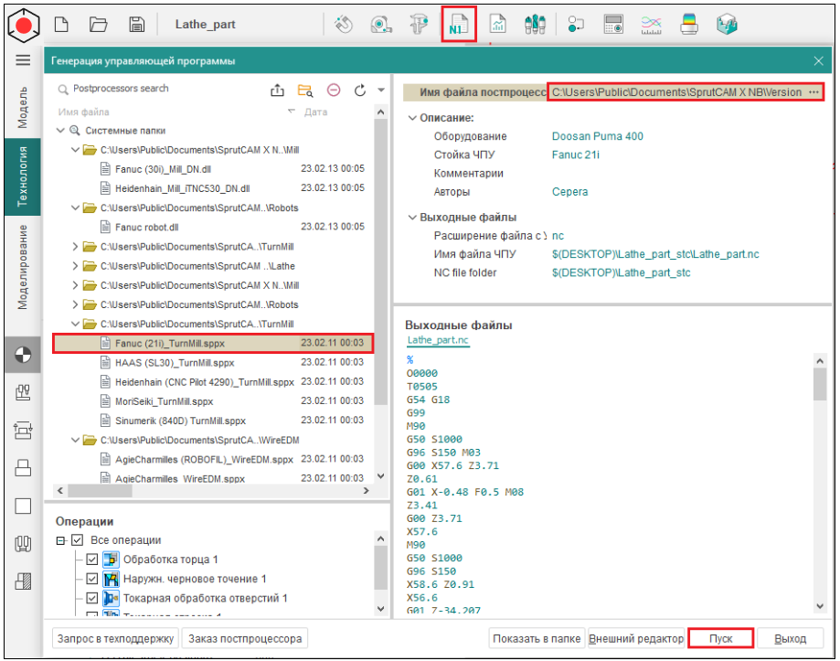The image size is (840, 661).
Task: Create new project with blank page icon
Action: [61, 25]
